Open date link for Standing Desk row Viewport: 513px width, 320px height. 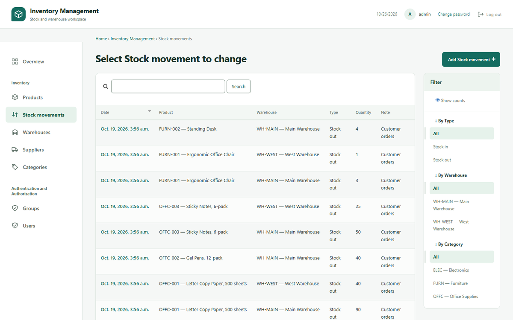click(125, 129)
